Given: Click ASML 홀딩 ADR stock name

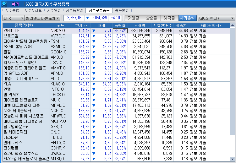Looking at the screenshot, I should tap(18, 46).
